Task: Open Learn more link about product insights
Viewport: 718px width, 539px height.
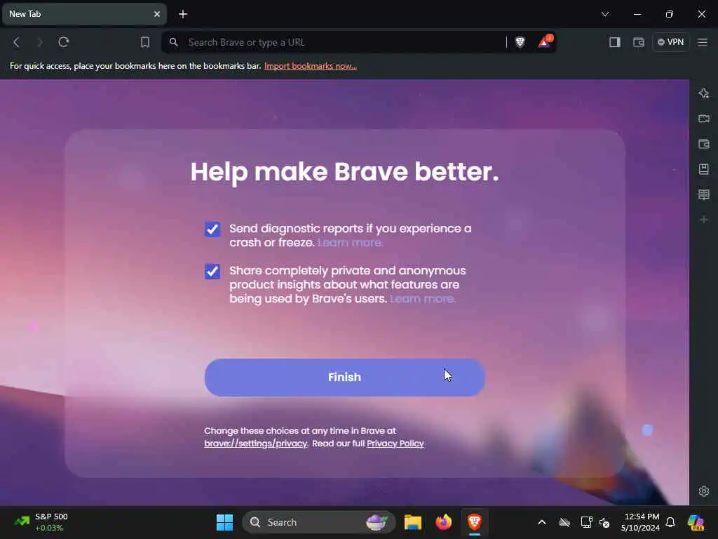Action: 423,299
